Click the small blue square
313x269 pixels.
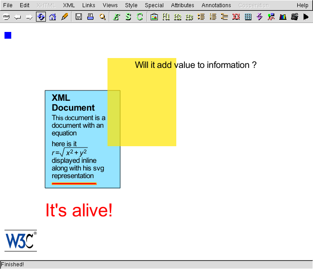coord(8,36)
